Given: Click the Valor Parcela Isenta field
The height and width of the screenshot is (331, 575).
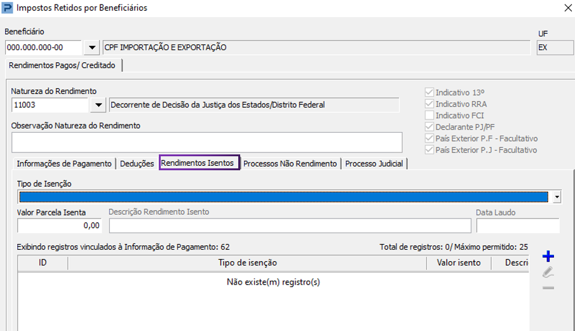Looking at the screenshot, I should point(60,226).
